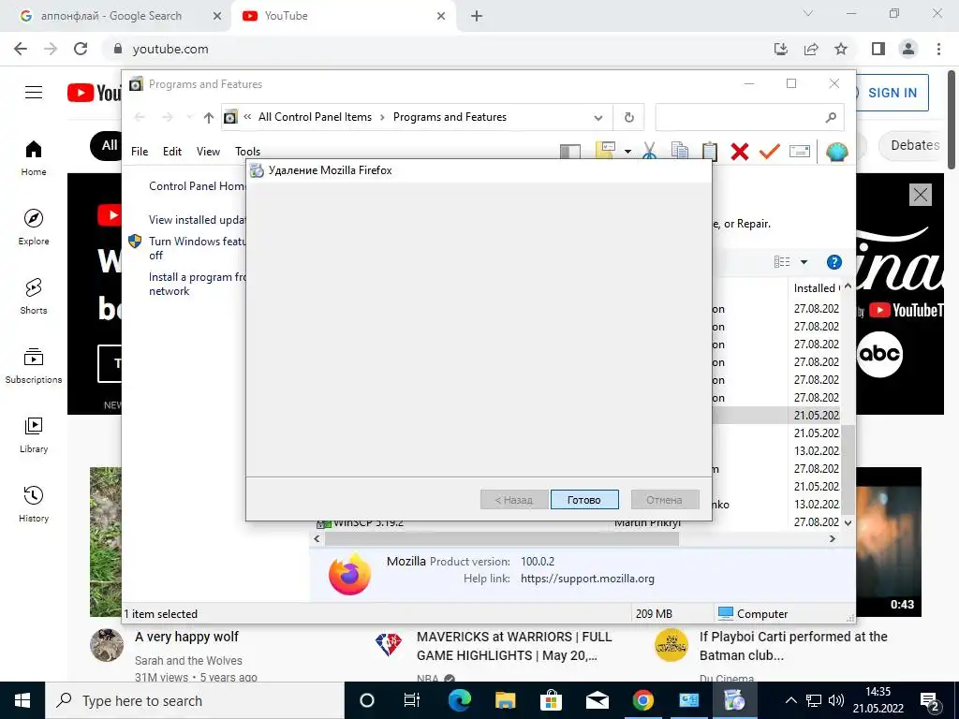The height and width of the screenshot is (719, 959).
Task: Open support.mozilla.org help link in details pane
Action: coord(587,579)
